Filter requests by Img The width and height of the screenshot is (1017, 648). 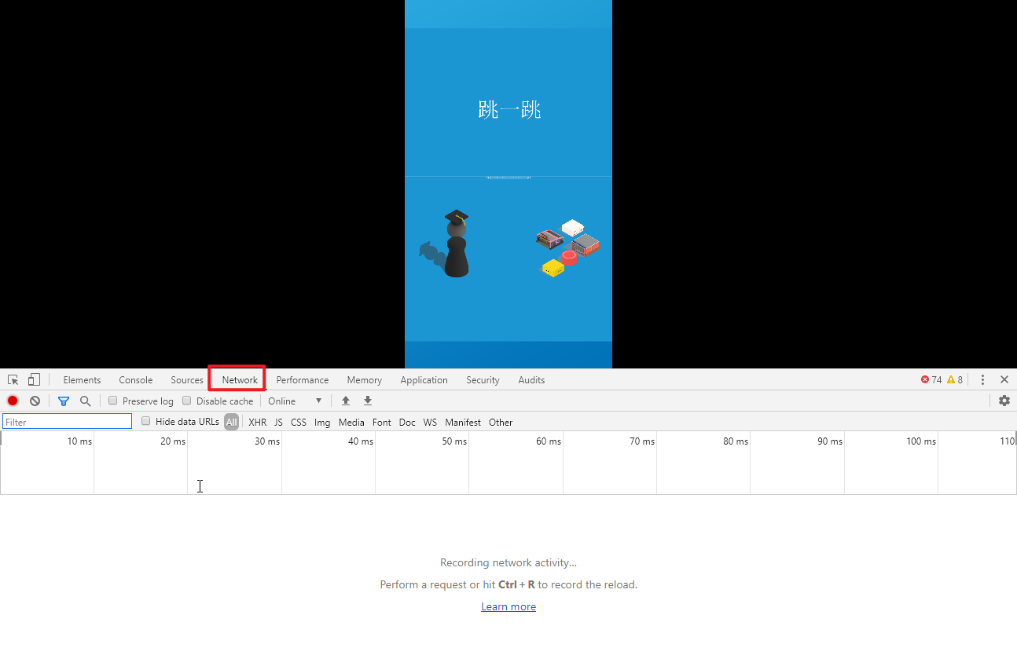tap(322, 422)
